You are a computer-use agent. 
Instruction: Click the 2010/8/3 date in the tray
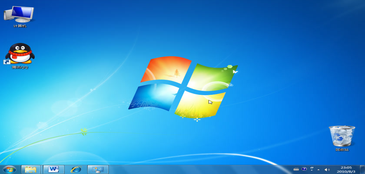coord(346,171)
